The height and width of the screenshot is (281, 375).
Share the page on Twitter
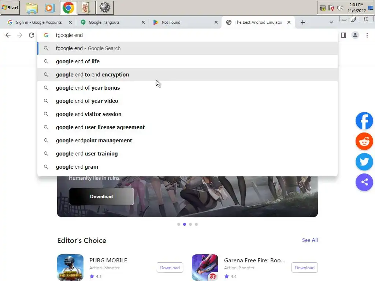tap(364, 162)
